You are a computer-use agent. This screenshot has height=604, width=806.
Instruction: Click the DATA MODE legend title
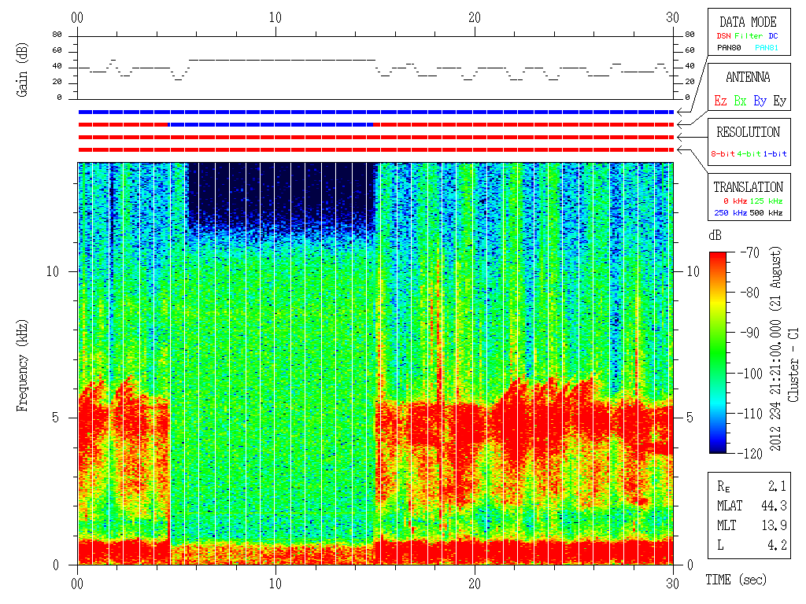tap(748, 22)
